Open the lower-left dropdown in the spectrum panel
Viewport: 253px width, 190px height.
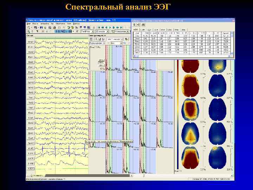(x=97, y=43)
